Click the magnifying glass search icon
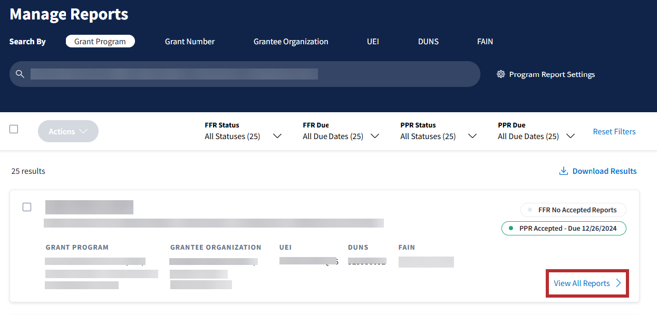Image resolution: width=657 pixels, height=315 pixels. [20, 74]
